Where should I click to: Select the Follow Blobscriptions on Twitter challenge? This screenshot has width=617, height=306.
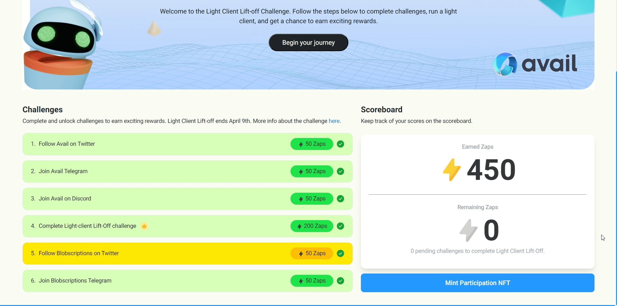[x=79, y=253]
